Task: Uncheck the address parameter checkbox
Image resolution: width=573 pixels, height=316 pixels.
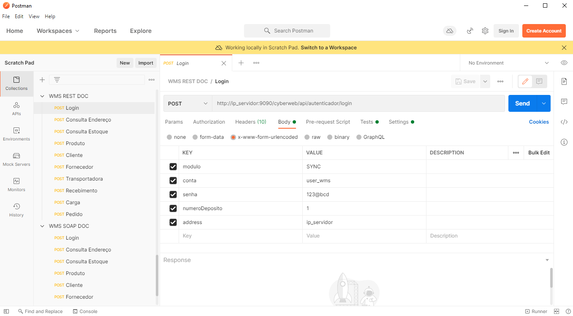Action: (173, 222)
